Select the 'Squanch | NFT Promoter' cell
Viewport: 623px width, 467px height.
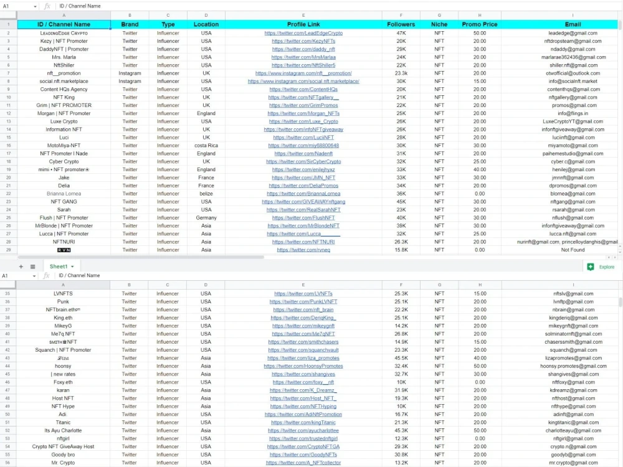(63, 350)
